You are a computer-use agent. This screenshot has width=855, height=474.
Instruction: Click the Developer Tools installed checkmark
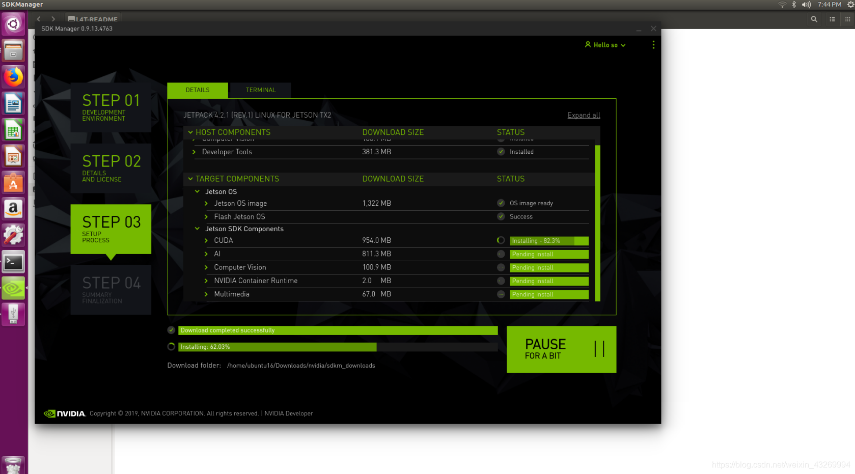[x=501, y=152]
